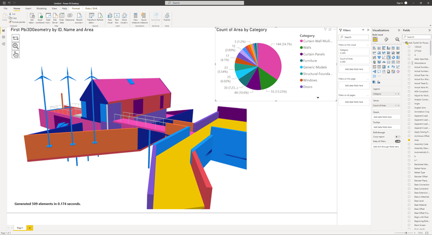Remove Category from the Legend well

[399, 94]
